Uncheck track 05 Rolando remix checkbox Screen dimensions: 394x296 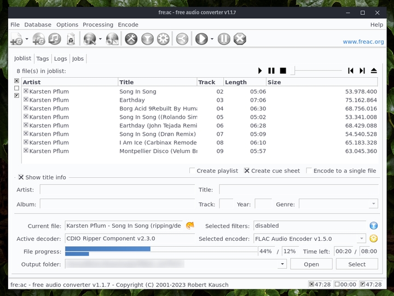26,117
